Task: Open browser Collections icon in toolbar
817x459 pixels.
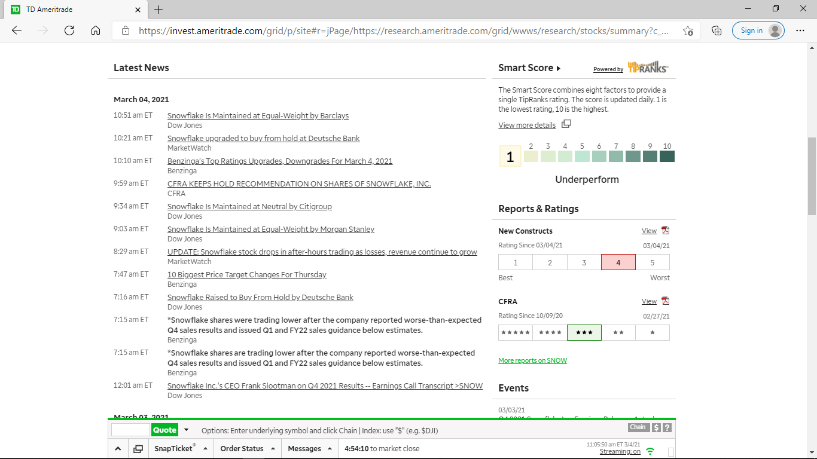Action: click(x=717, y=30)
